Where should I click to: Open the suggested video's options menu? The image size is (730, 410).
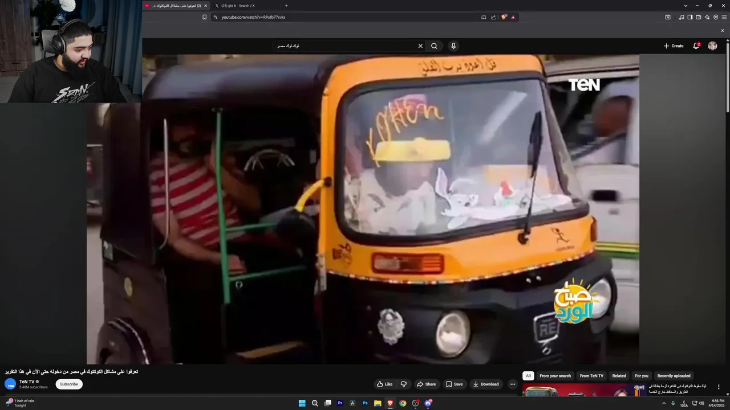(719, 387)
